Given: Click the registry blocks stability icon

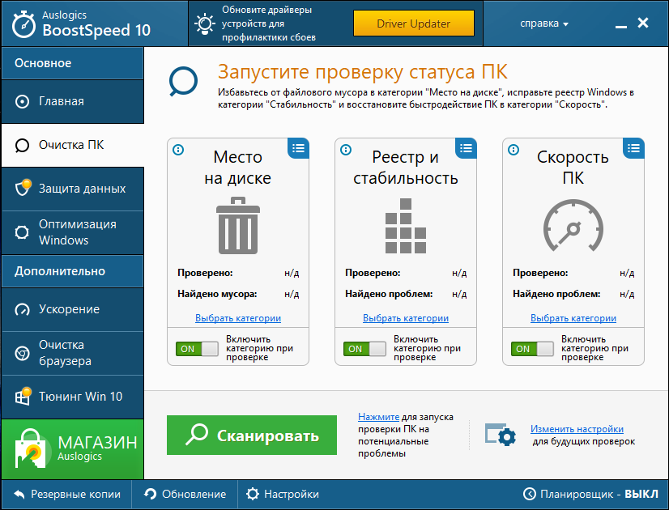Looking at the screenshot, I should pyautogui.click(x=406, y=226).
